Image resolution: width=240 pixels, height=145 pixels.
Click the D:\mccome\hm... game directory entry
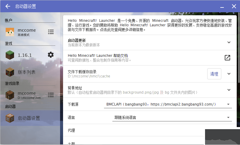point(30,95)
